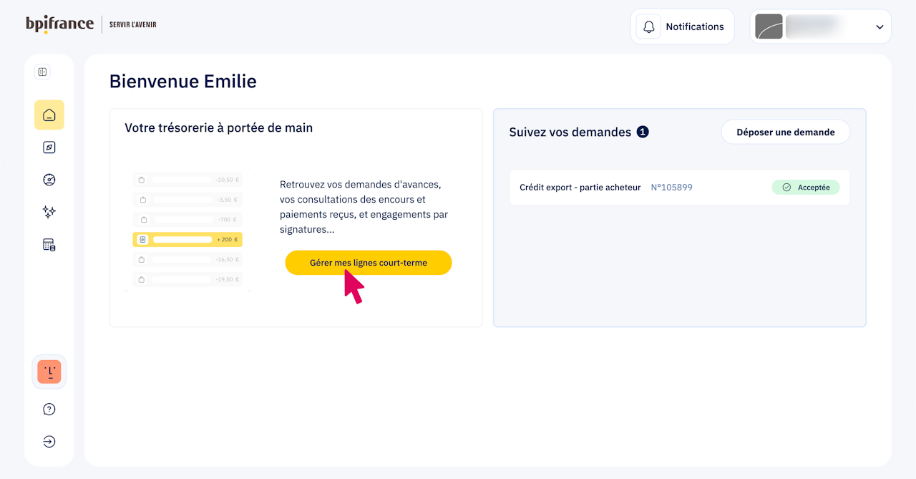The width and height of the screenshot is (916, 479).
Task: Open the account profile thumbnail menu
Action: [769, 26]
